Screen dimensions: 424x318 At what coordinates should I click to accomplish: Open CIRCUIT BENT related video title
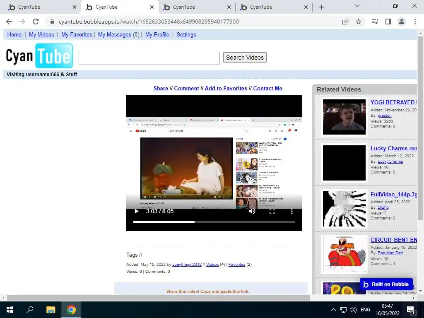click(394, 240)
